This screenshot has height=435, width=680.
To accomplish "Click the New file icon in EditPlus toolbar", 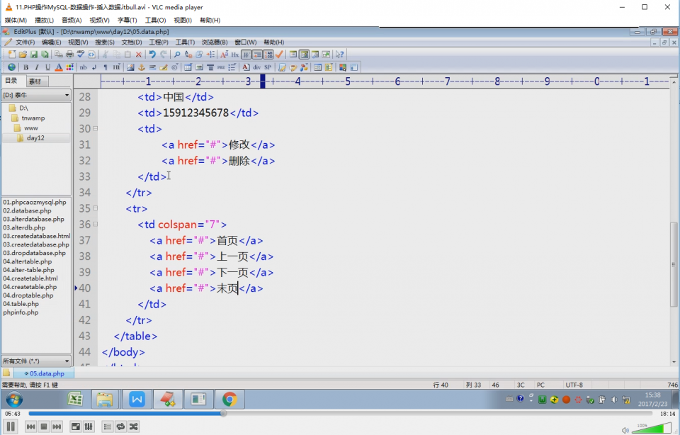I will (x=12, y=55).
